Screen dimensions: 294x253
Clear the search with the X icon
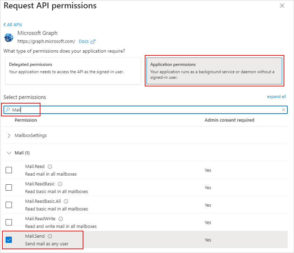pyautogui.click(x=283, y=109)
